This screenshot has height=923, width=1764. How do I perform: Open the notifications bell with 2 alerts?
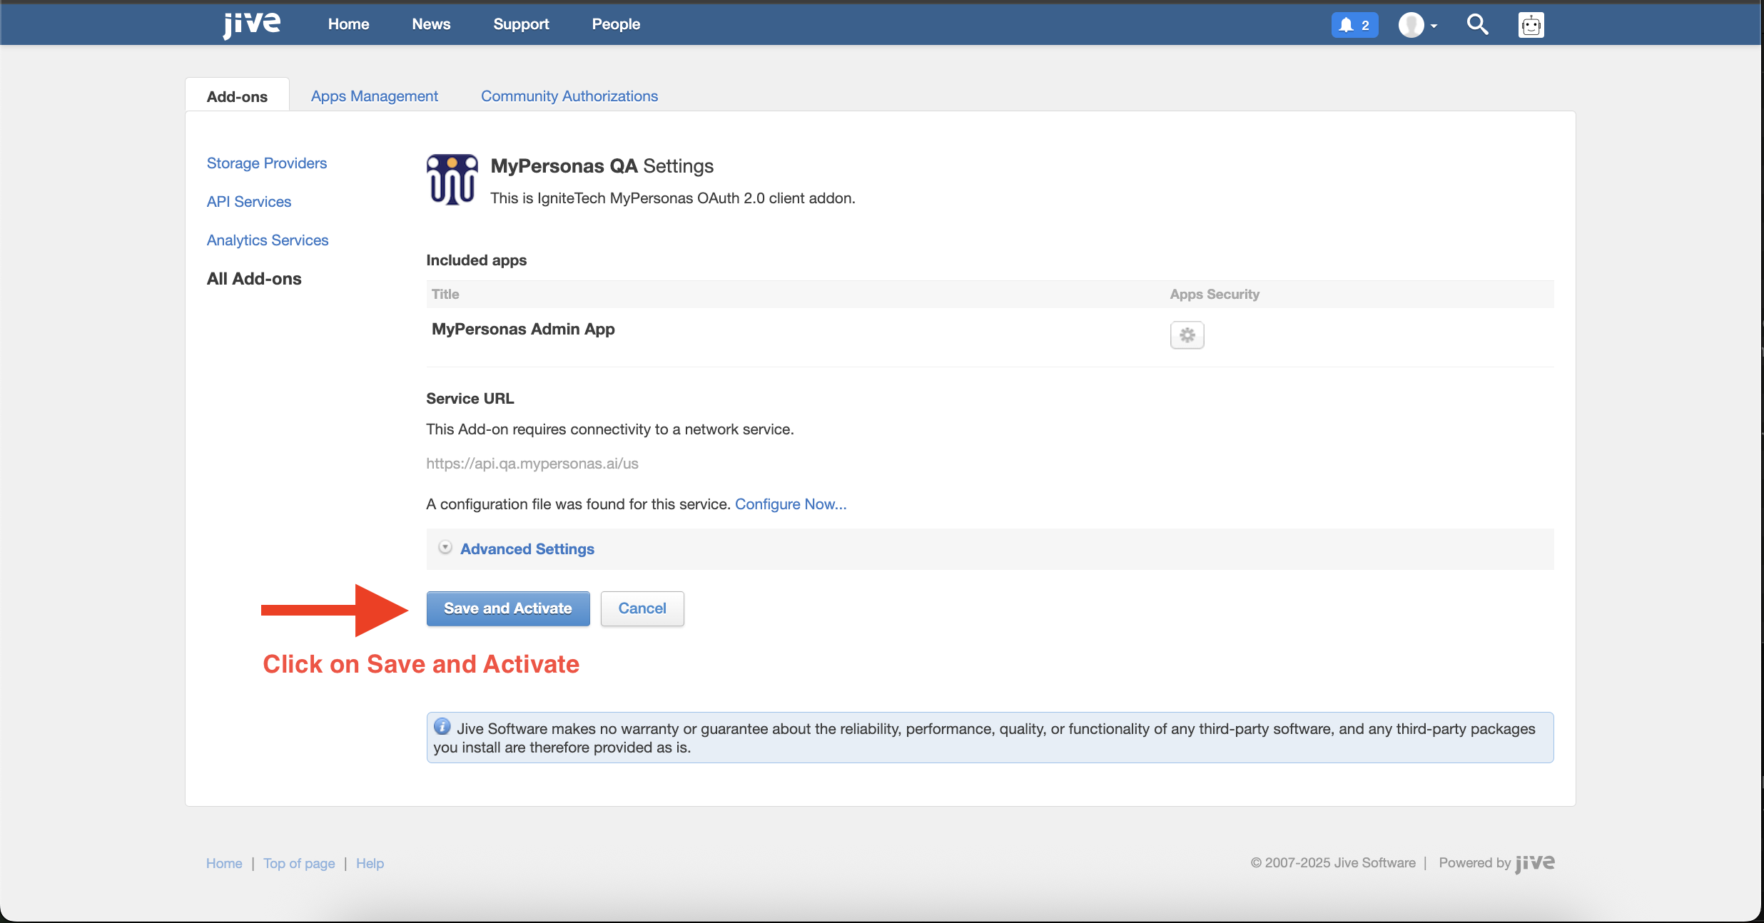1354,25
